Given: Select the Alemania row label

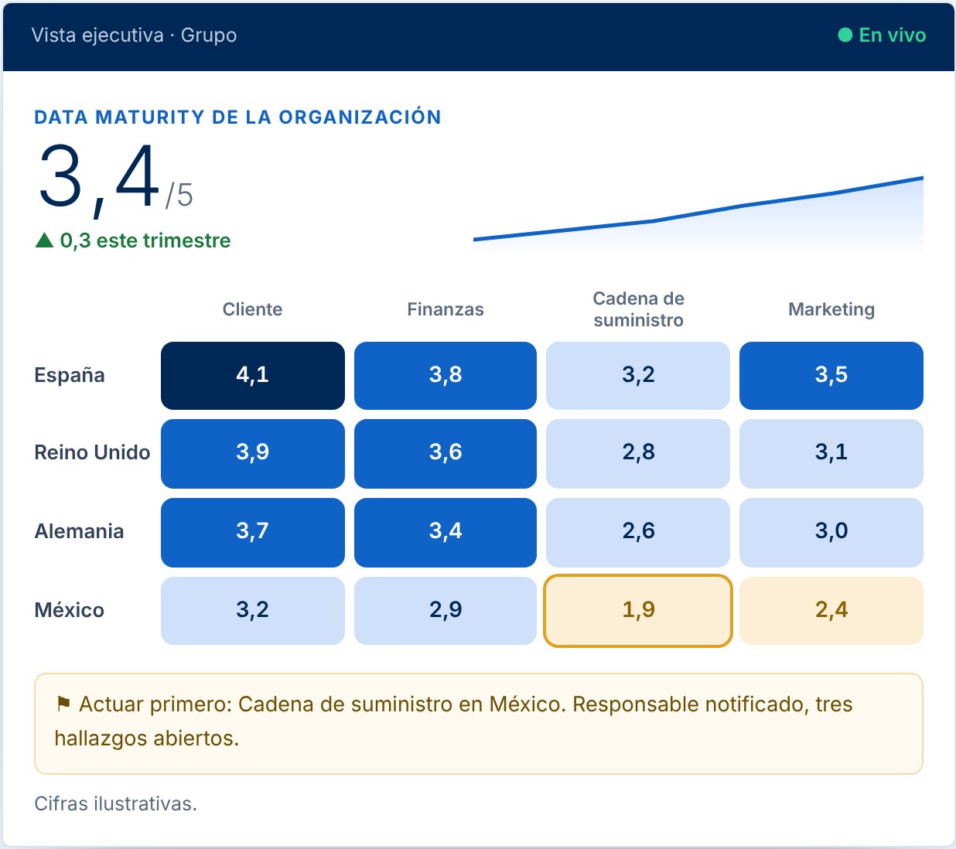Looking at the screenshot, I should tap(79, 531).
